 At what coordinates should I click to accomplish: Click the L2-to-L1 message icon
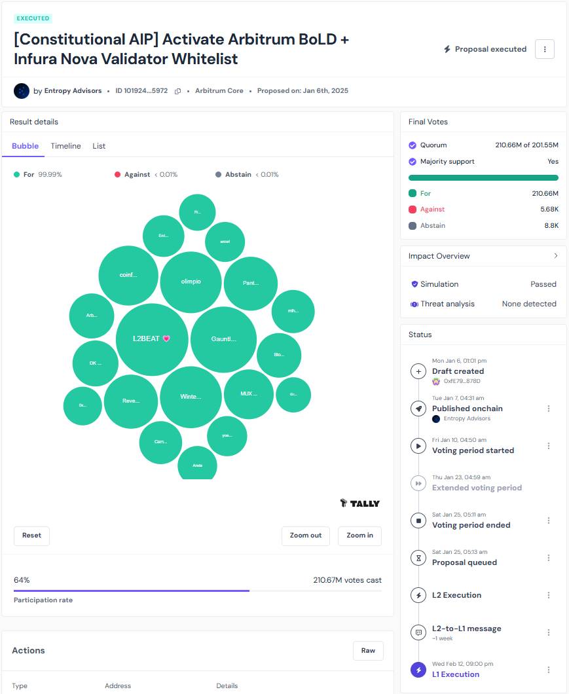pyautogui.click(x=418, y=632)
